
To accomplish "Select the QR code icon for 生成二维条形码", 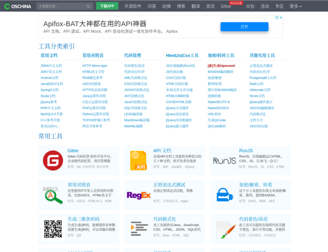I will (x=53, y=229).
